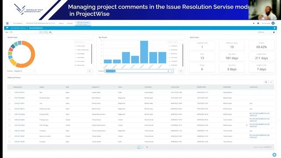The image size is (281, 158).
Task: Tick the select-all checkbox in table header
Action: (10, 87)
